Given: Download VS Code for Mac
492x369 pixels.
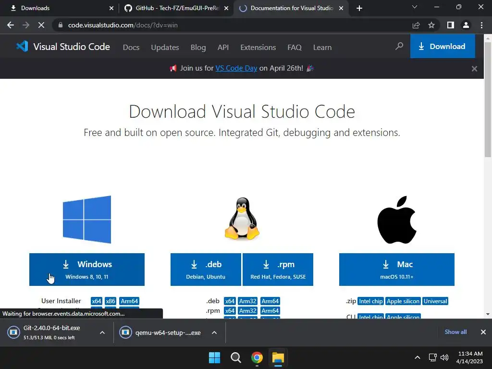Looking at the screenshot, I should click(396, 270).
